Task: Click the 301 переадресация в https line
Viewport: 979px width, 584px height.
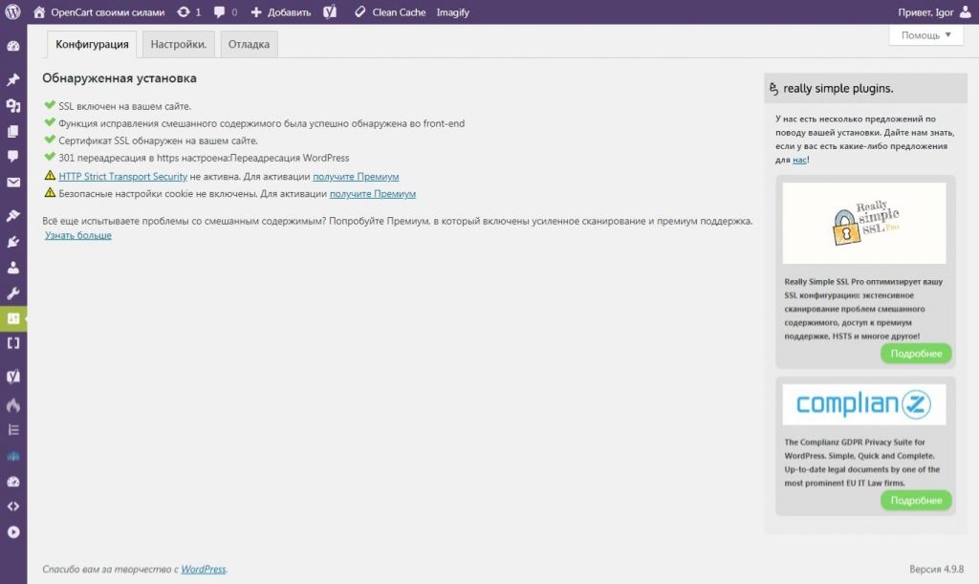Action: click(x=204, y=158)
